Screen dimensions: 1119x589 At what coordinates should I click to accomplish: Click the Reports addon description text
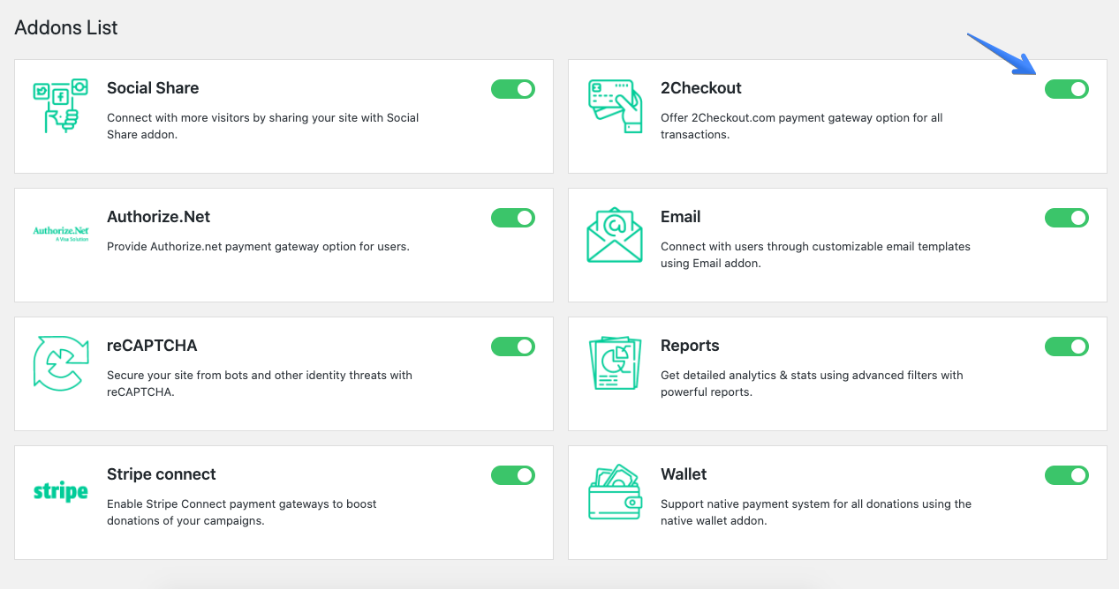click(x=812, y=384)
